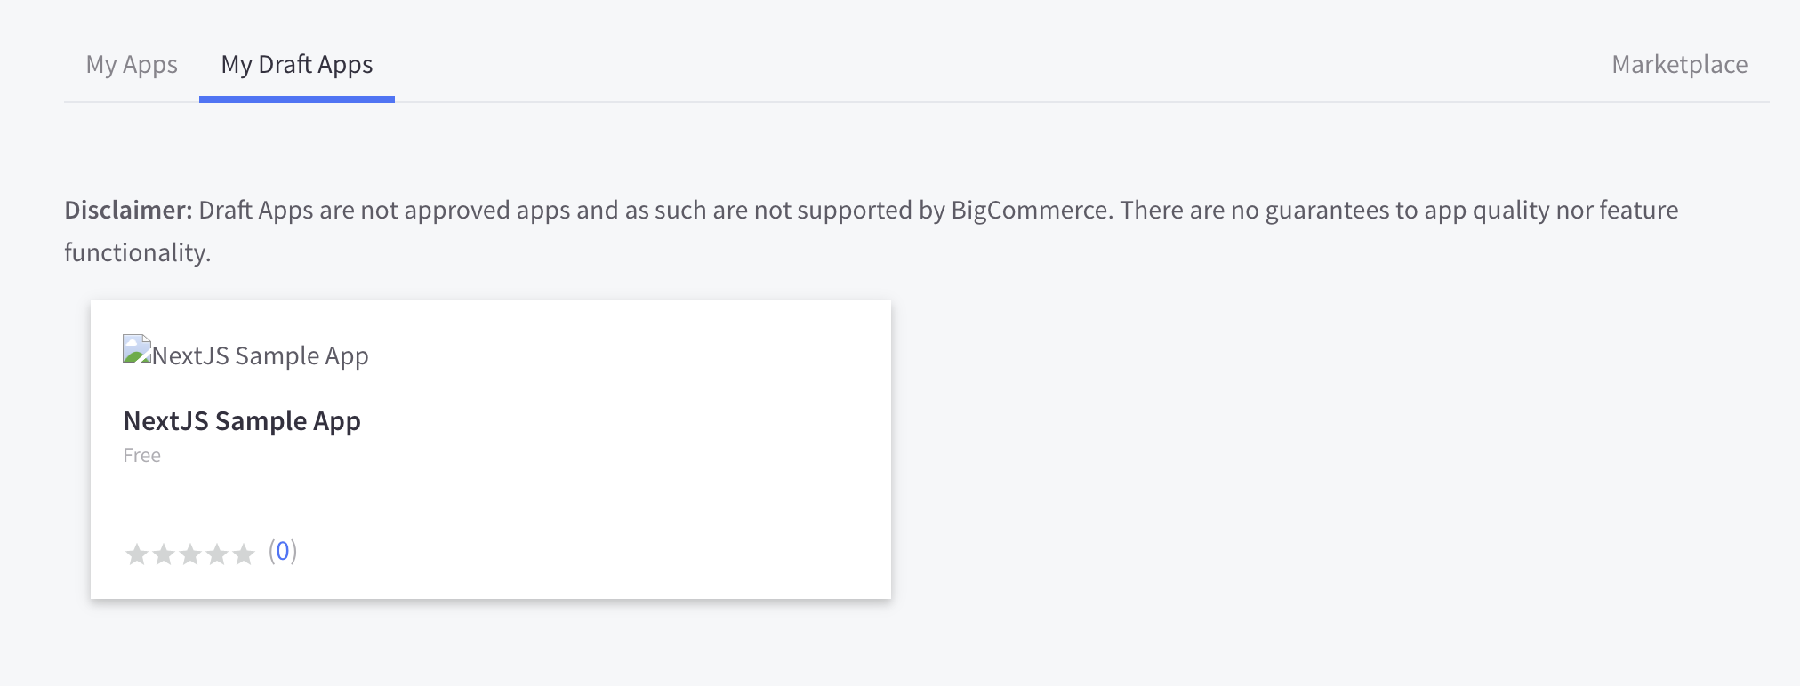
Task: Open the Marketplace link
Action: point(1679,65)
